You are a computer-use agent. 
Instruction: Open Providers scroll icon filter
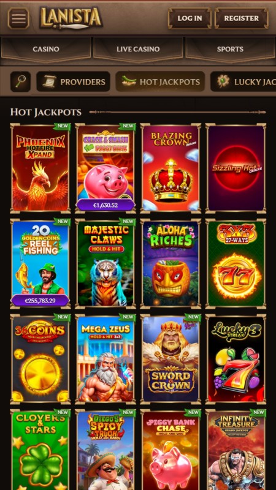click(x=73, y=81)
